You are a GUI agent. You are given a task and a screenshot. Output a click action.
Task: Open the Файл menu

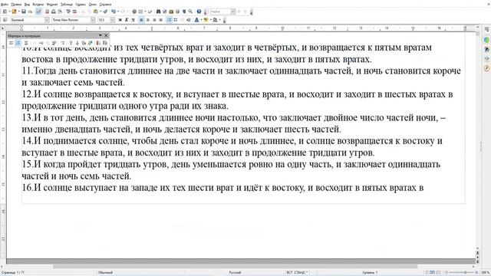click(5, 5)
